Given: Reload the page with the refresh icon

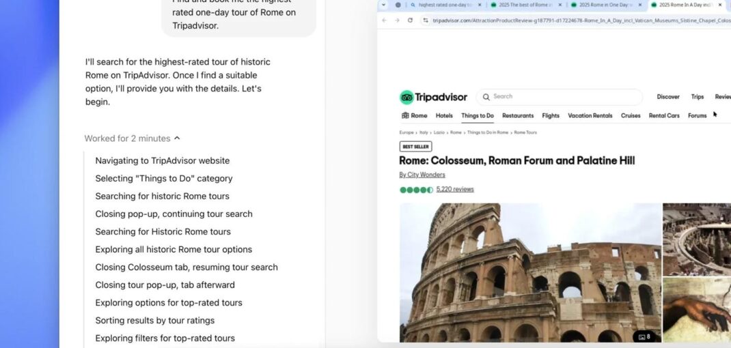Looking at the screenshot, I should (410, 20).
